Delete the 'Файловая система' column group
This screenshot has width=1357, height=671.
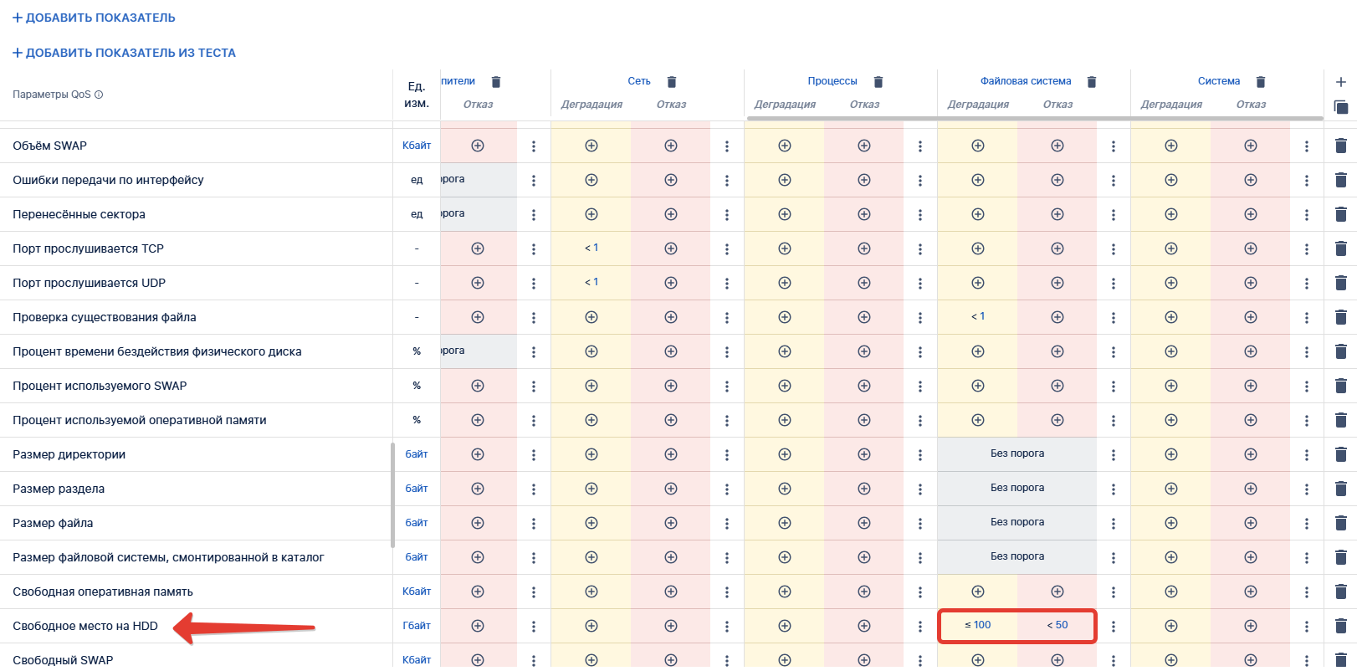[1091, 82]
